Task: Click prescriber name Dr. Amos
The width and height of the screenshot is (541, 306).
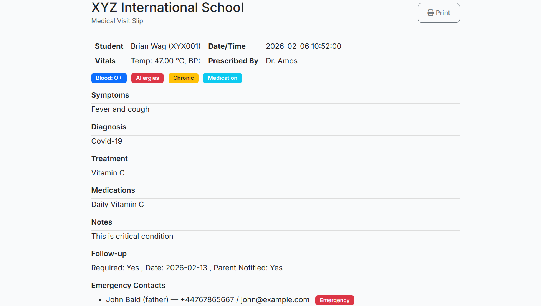Action: (281, 61)
